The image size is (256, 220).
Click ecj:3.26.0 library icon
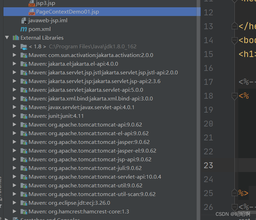24,203
